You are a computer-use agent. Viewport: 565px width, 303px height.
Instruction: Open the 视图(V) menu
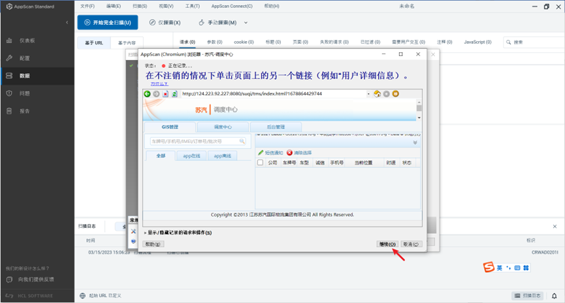point(166,6)
